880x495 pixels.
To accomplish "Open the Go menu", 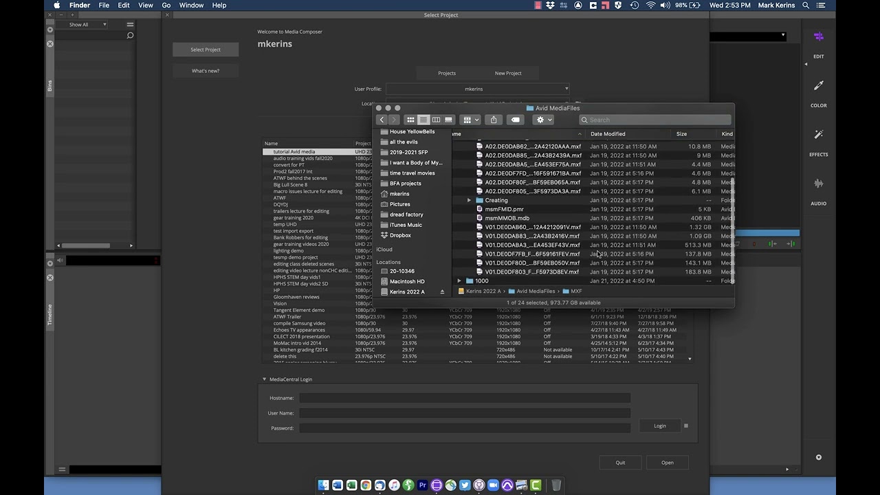I will coord(166,5).
